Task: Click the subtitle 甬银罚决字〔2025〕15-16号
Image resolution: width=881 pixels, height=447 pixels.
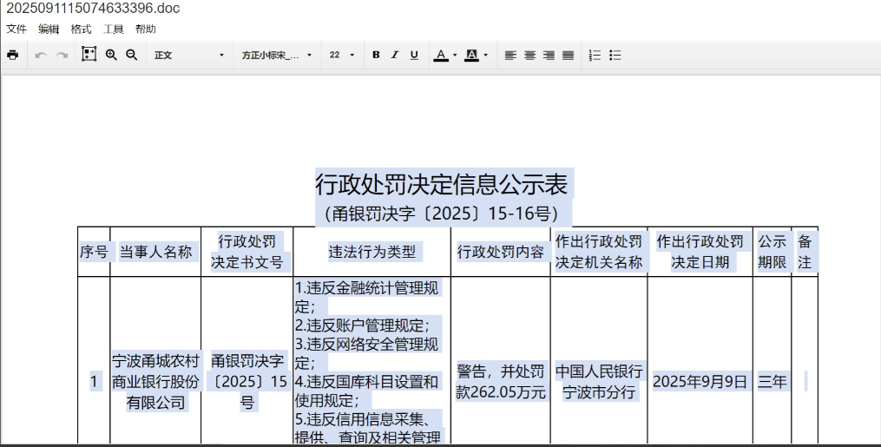Action: 442,214
